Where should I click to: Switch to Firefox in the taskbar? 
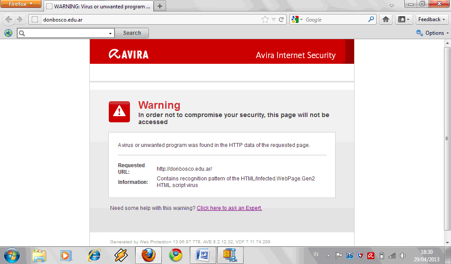(x=148, y=255)
